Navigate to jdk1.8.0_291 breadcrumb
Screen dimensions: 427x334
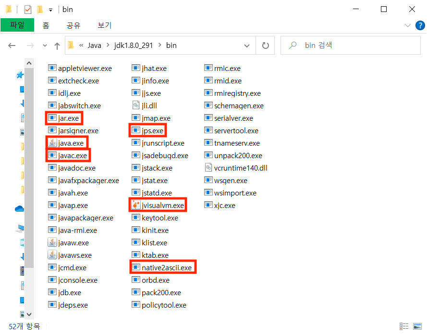134,46
